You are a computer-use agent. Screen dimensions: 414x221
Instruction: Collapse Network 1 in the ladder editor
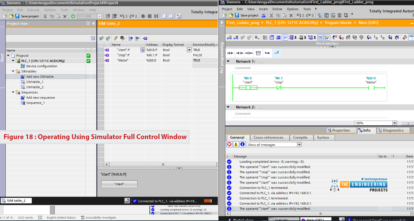[x=228, y=61]
